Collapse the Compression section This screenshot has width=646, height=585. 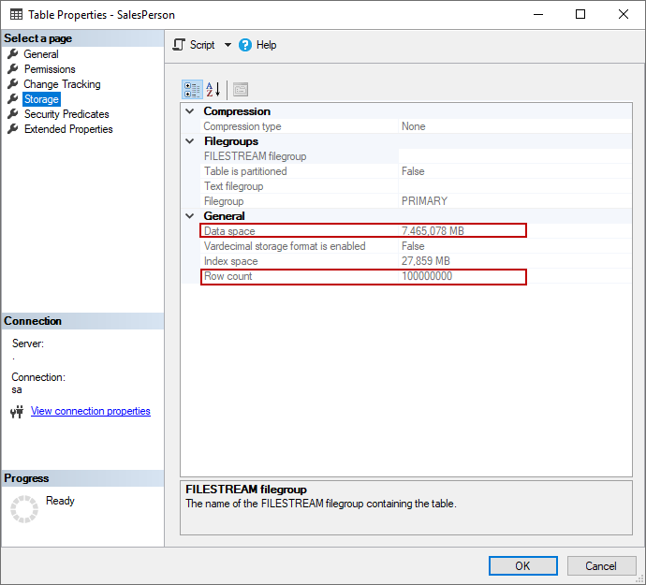(191, 111)
